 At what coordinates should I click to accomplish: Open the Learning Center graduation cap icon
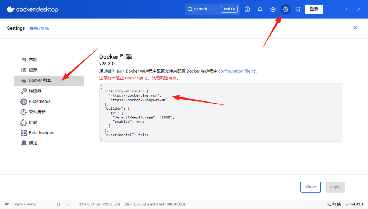coord(272,9)
